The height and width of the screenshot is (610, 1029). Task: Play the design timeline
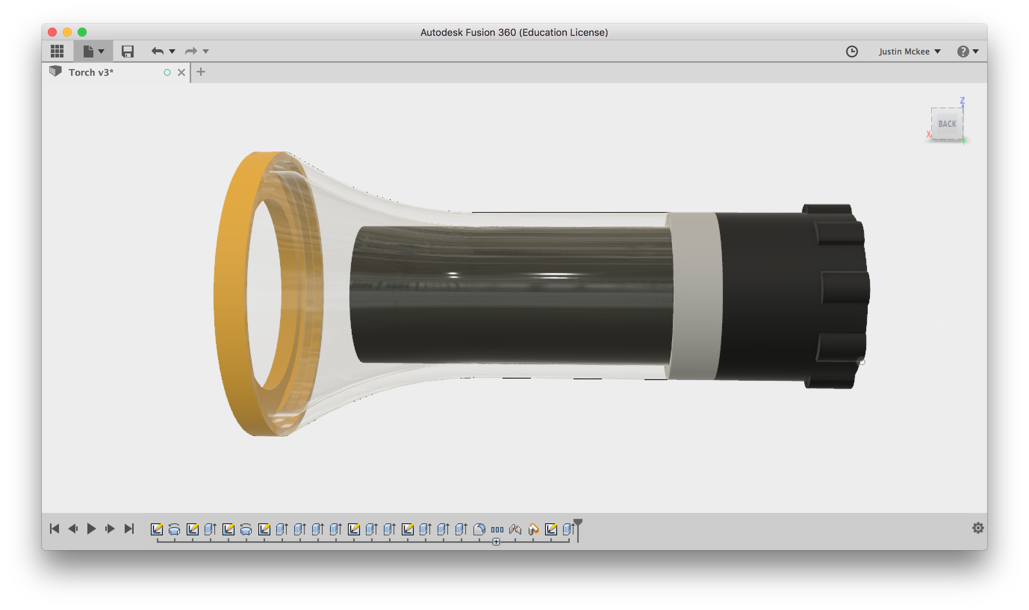[x=91, y=529]
